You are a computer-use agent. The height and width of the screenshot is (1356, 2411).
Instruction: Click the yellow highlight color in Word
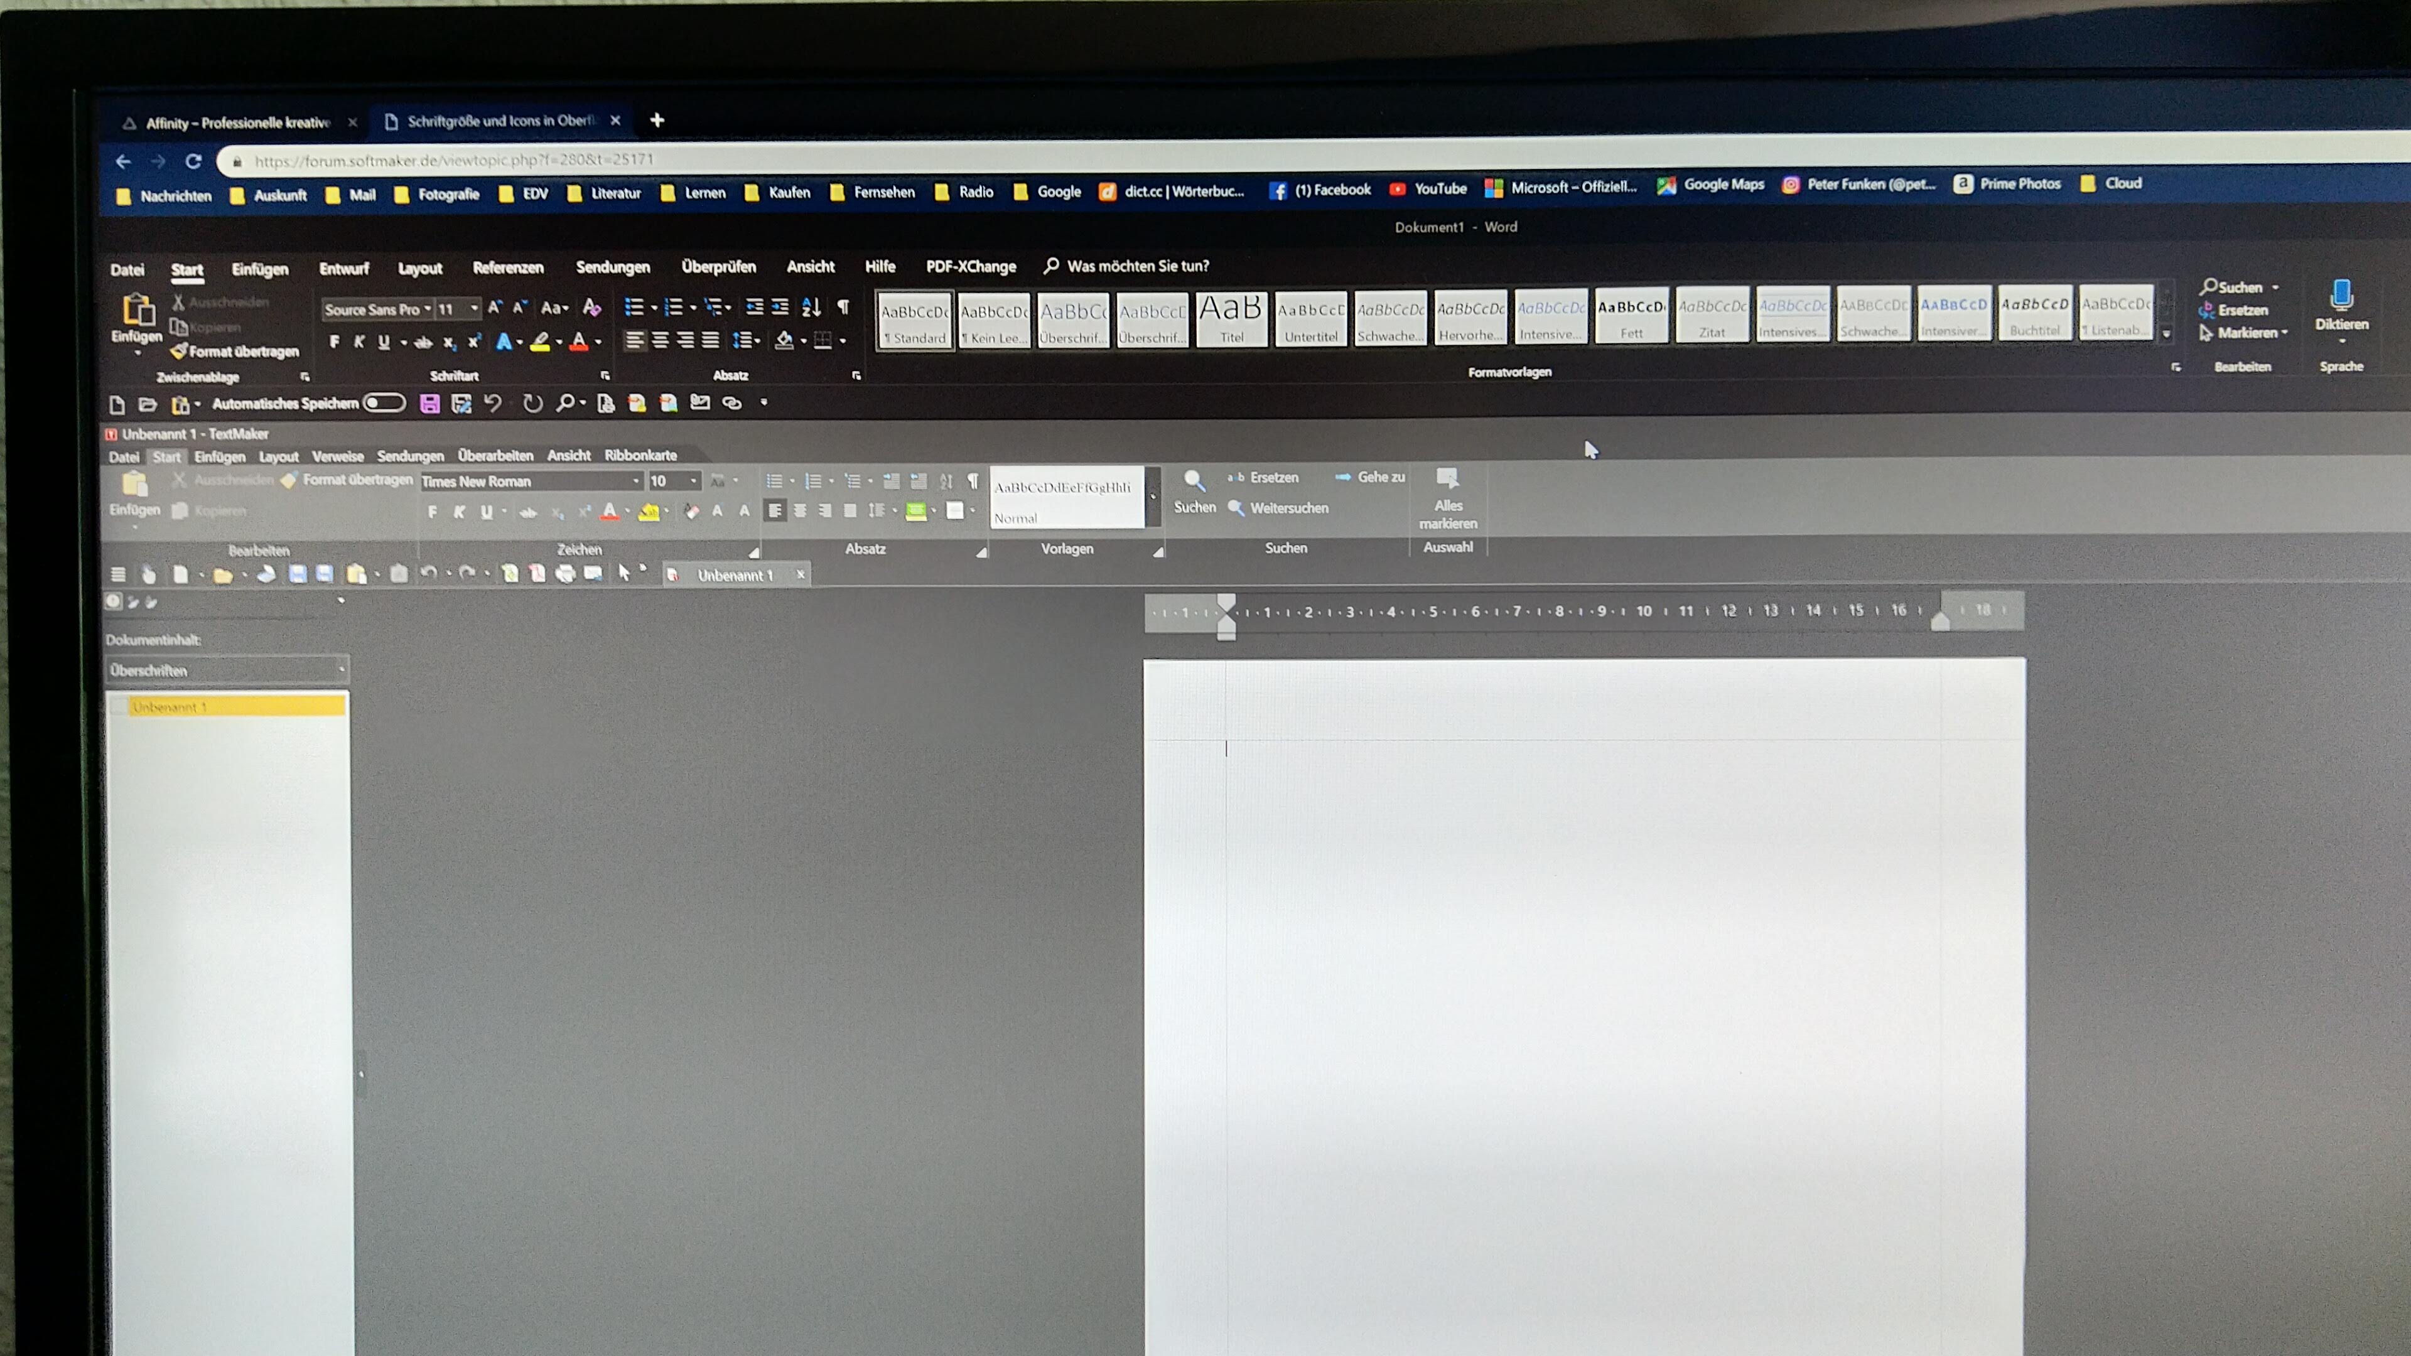540,343
